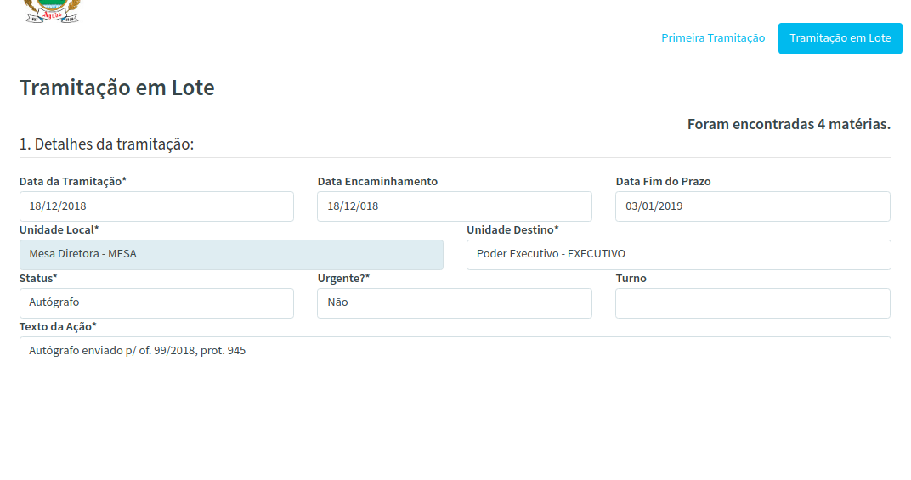
Task: Click the Texto da Ação* label
Action: (x=58, y=326)
